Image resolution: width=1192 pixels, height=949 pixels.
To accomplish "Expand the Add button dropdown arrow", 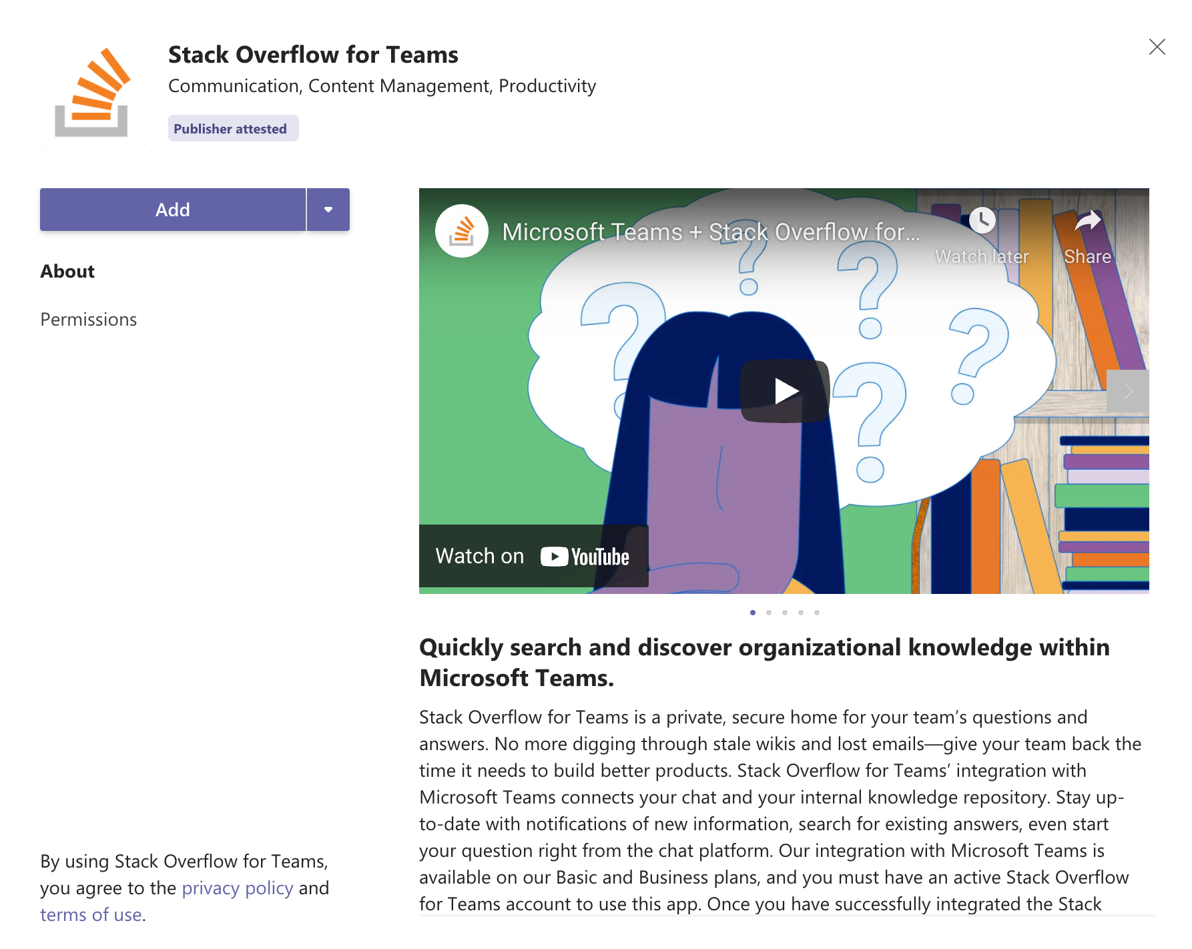I will pos(328,210).
